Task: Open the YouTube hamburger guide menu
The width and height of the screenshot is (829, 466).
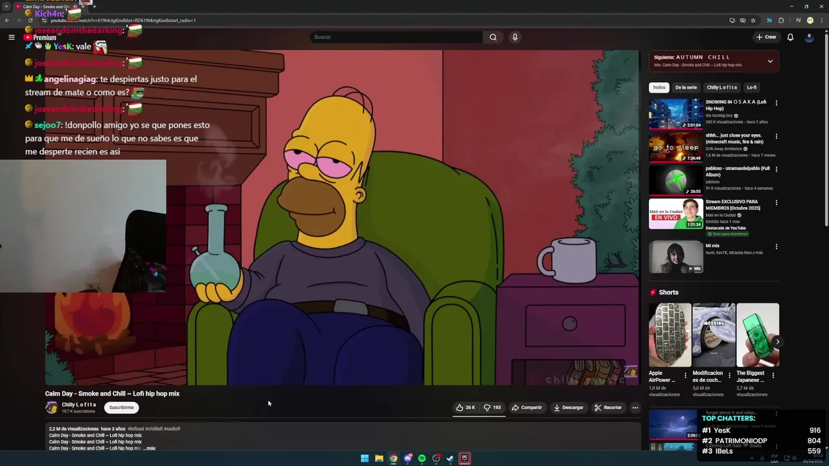Action: [x=11, y=37]
